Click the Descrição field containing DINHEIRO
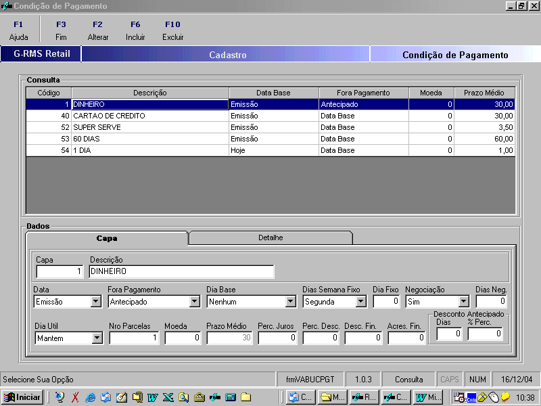 [181, 271]
